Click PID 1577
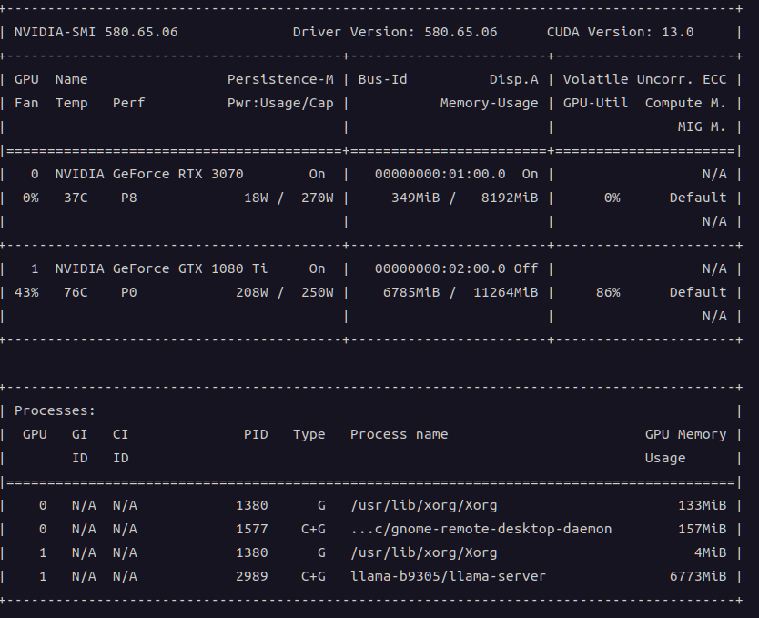Screen dimensions: 759x618 coord(252,529)
